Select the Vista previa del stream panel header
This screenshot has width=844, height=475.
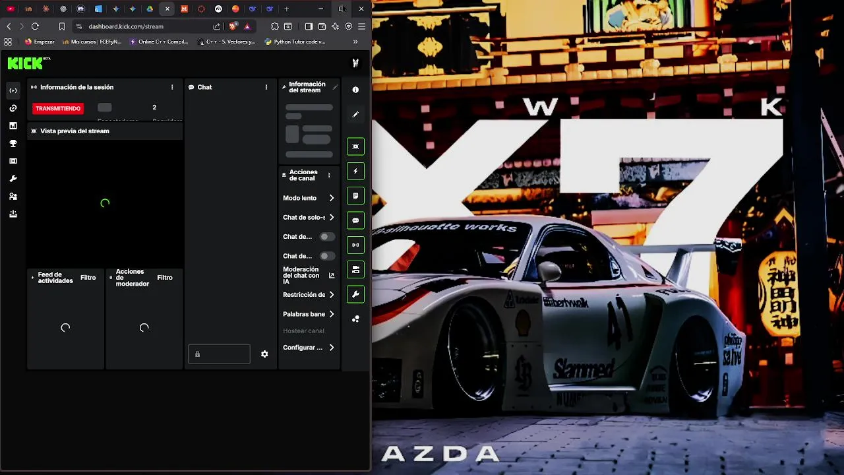tap(105, 131)
